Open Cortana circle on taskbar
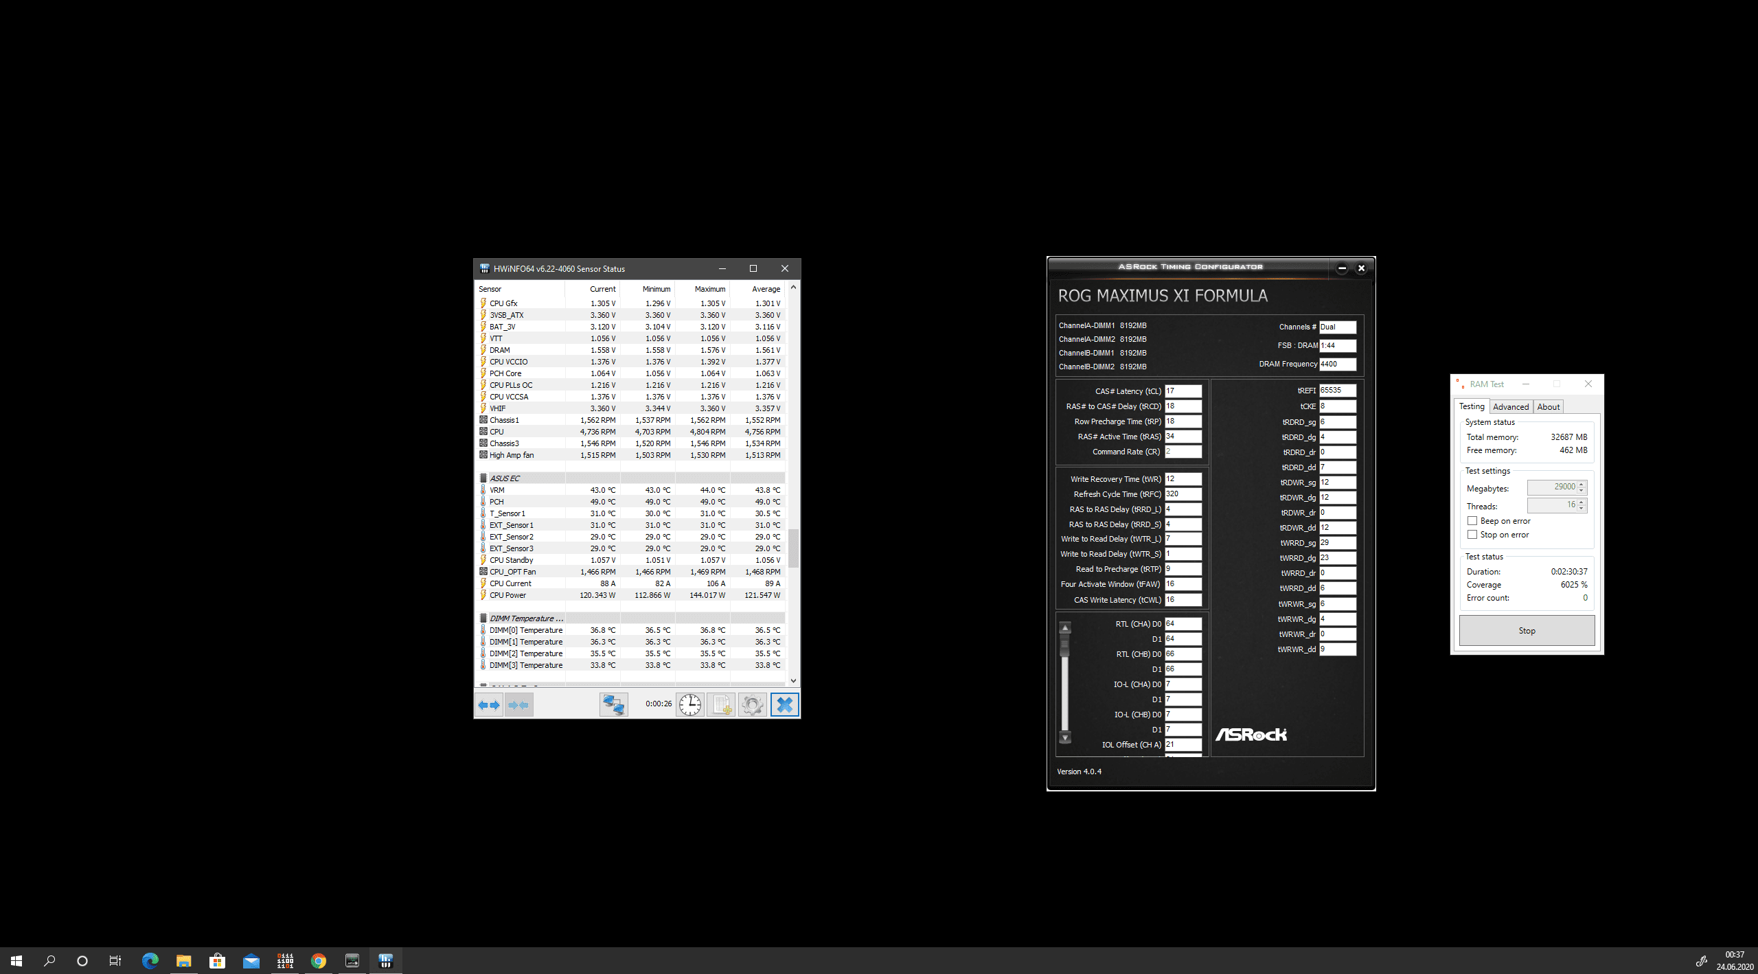 click(x=82, y=961)
